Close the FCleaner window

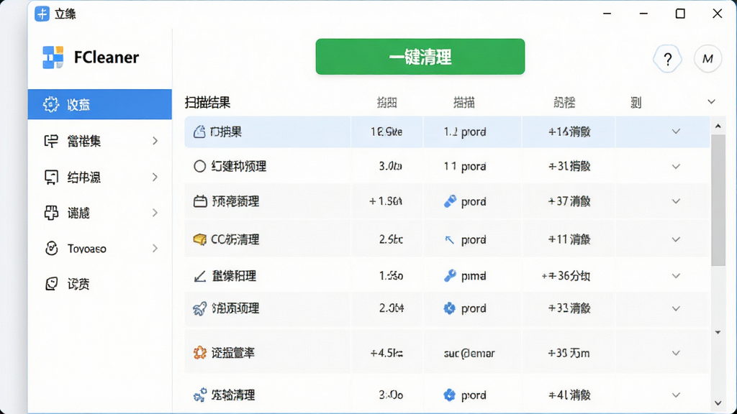pos(718,14)
